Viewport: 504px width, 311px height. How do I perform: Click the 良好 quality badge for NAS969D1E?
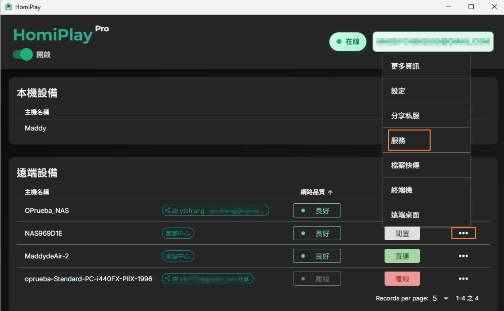tap(317, 233)
